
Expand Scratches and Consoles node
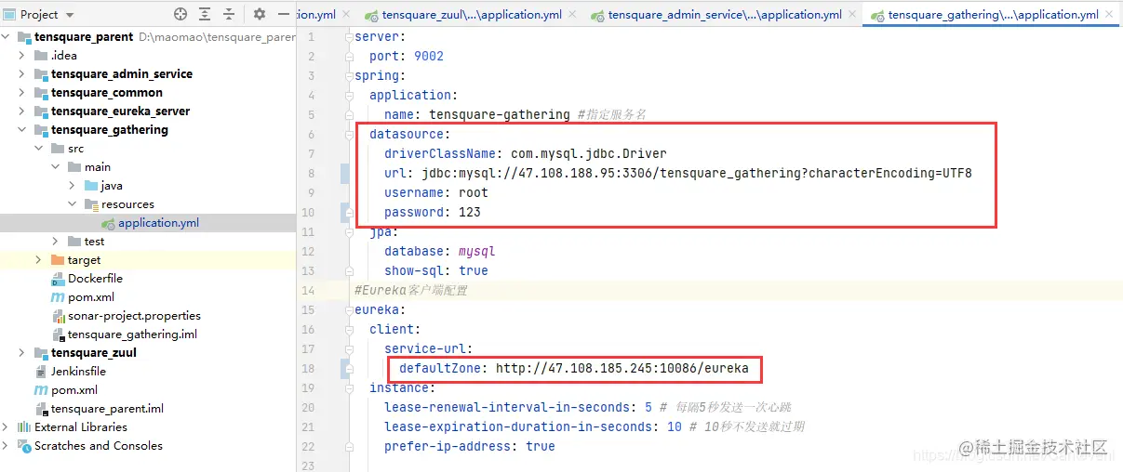pos(7,446)
